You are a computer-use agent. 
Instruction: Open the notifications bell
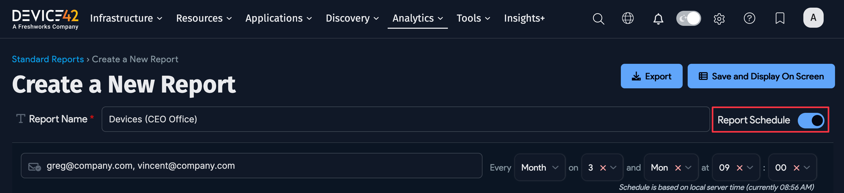(658, 19)
